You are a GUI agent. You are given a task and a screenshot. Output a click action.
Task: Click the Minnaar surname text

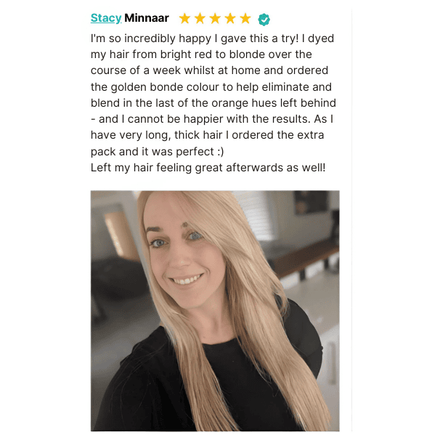pyautogui.click(x=147, y=18)
